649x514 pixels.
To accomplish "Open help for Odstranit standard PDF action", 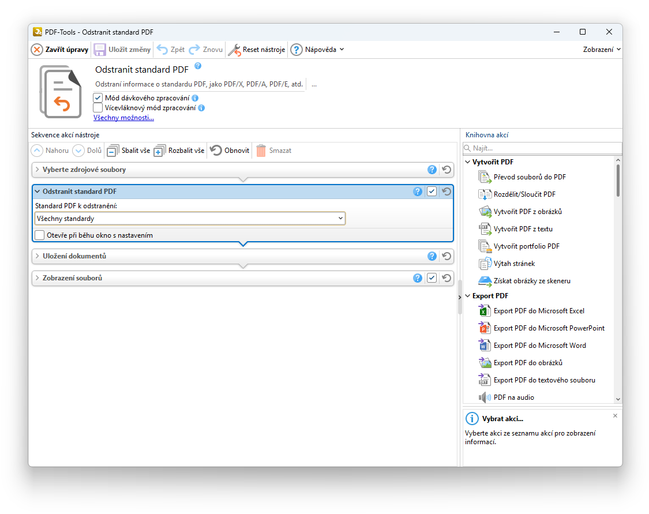I will 418,192.
